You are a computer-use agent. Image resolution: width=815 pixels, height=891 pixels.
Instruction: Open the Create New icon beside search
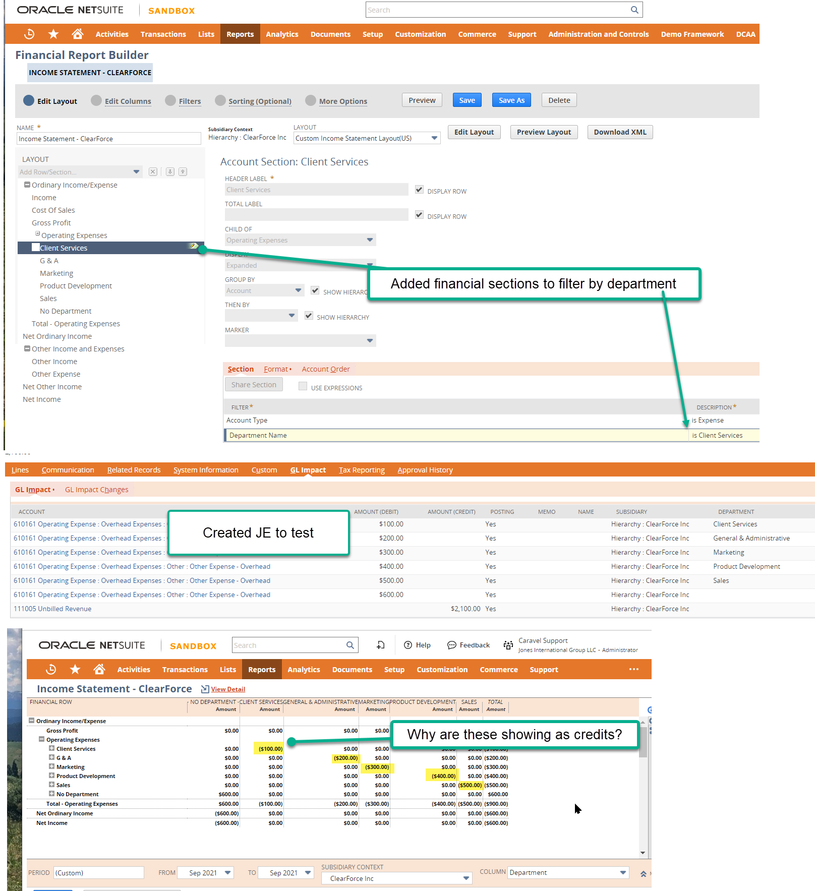[381, 645]
